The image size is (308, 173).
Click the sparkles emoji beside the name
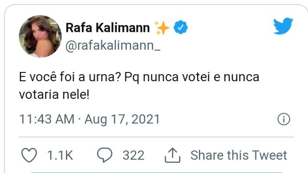point(162,28)
